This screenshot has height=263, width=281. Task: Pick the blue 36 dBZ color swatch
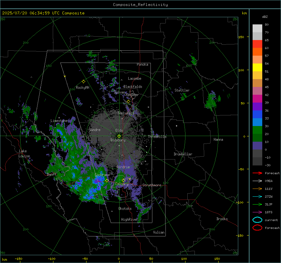[257, 114]
